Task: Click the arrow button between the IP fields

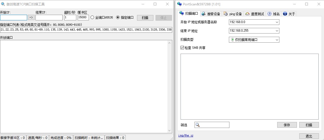Action: pos(31,17)
